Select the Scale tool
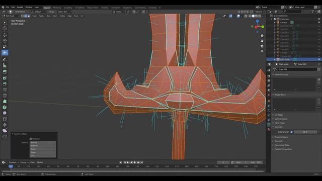The height and width of the screenshot is (181, 322). click(x=5, y=47)
